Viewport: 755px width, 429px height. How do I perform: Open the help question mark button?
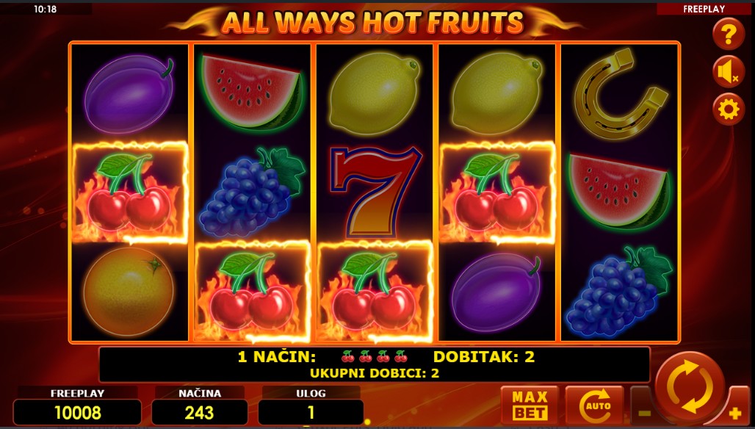729,35
